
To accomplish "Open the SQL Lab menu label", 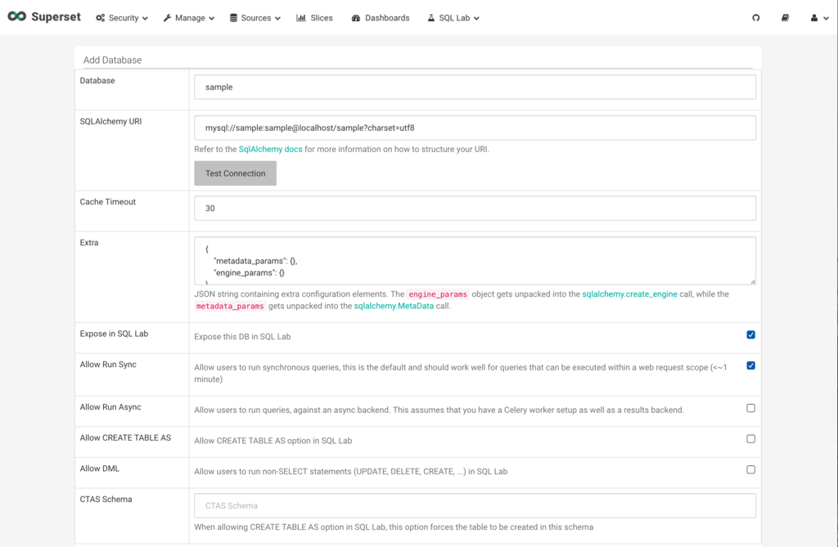I will 454,18.
